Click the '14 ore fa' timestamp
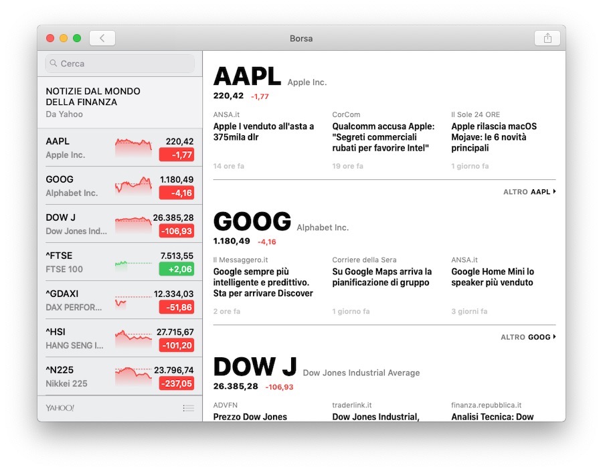 click(229, 166)
